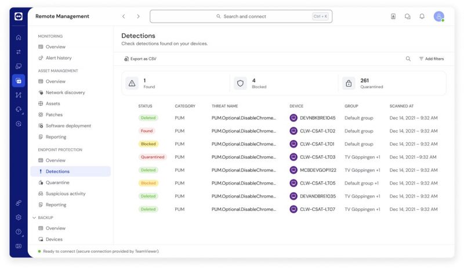Select device name CLW-CSAT-LT03

(x=317, y=157)
